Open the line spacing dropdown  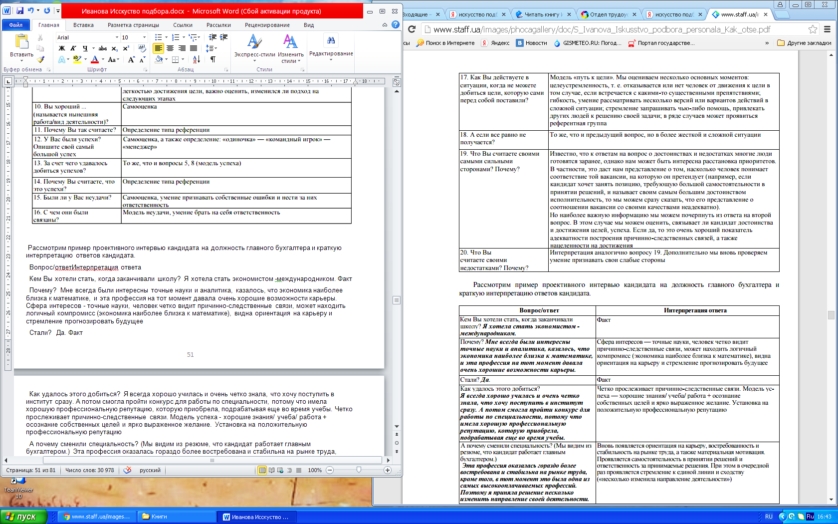211,48
